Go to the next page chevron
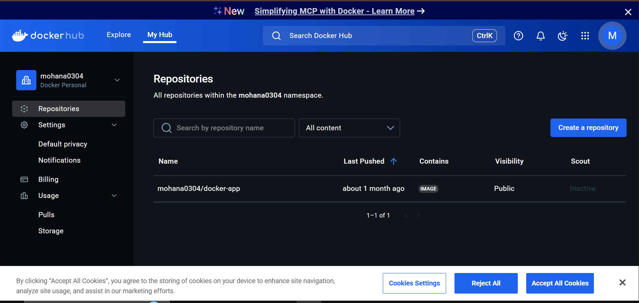Image resolution: width=639 pixels, height=303 pixels. (418, 215)
